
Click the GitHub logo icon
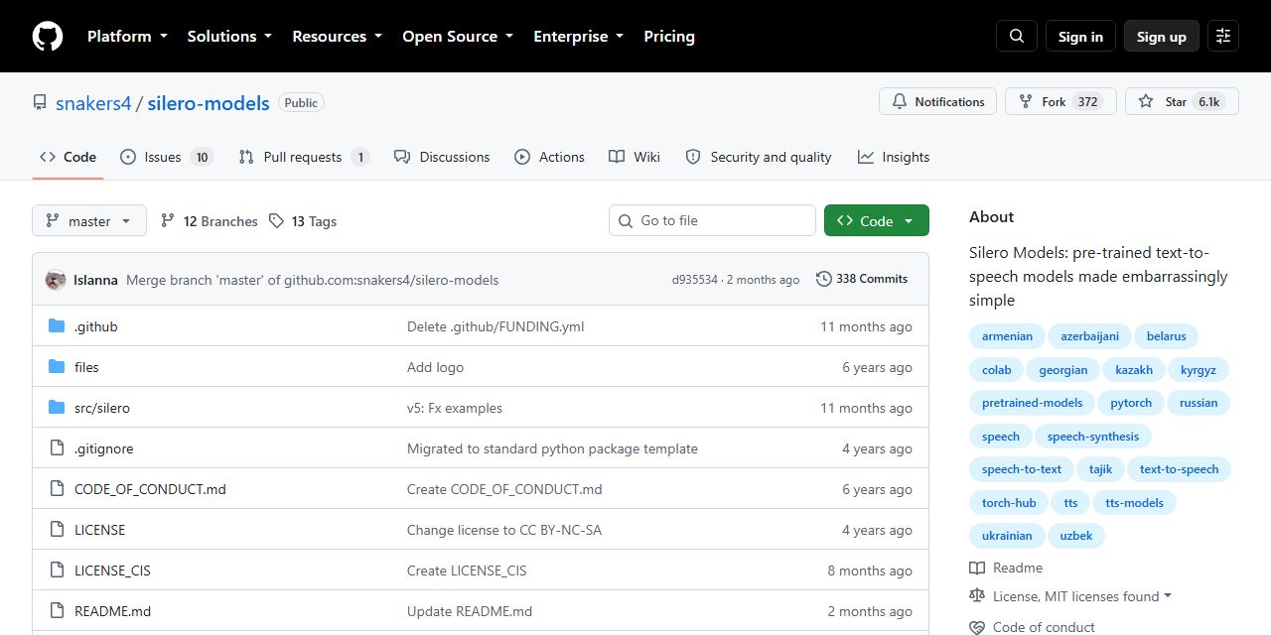[x=48, y=37]
